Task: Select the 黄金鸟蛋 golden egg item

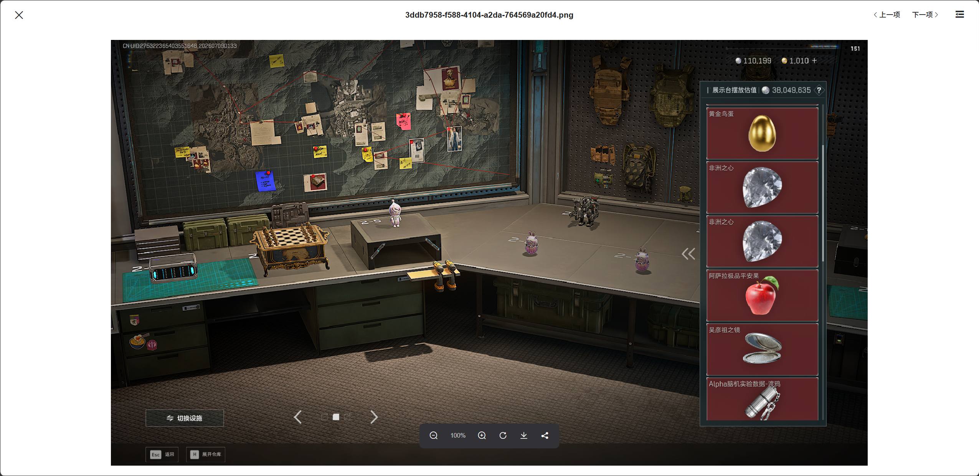Action: 762,133
